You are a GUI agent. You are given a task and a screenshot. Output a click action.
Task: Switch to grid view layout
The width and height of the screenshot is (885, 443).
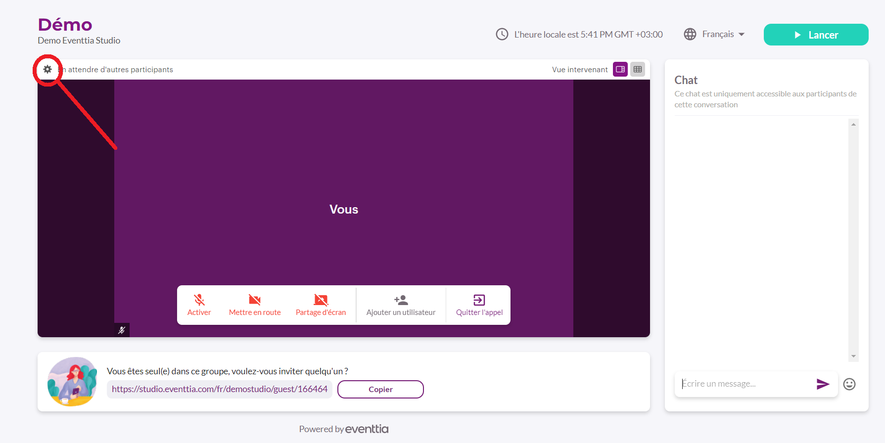pyautogui.click(x=638, y=70)
